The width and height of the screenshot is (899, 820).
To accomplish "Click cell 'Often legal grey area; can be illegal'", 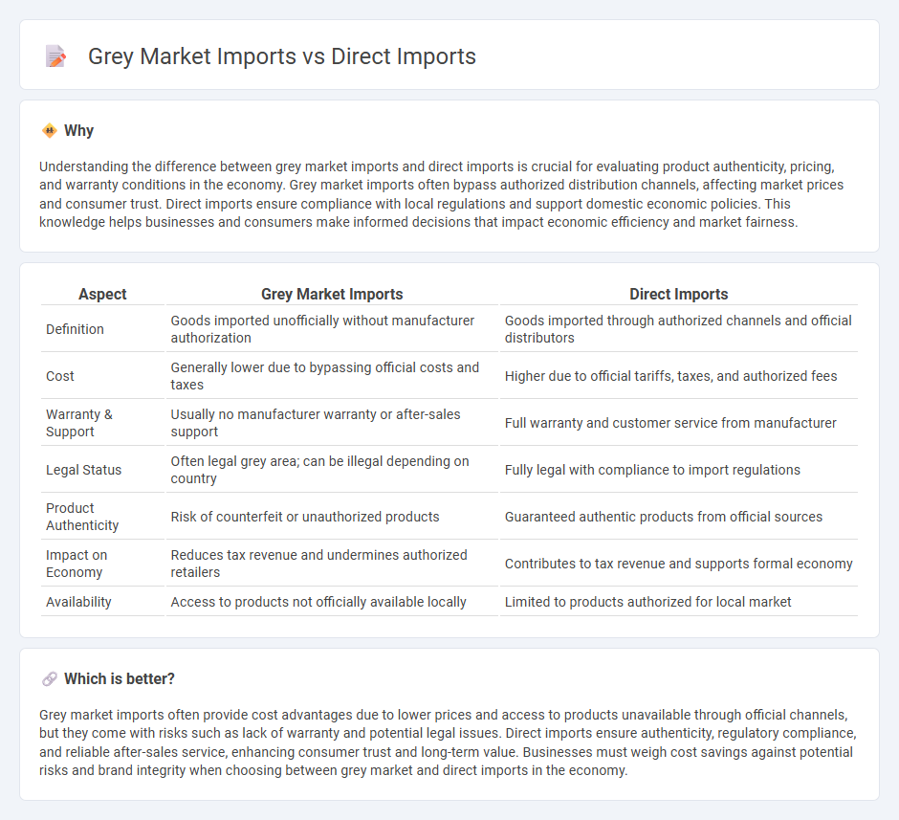I will pyautogui.click(x=332, y=470).
